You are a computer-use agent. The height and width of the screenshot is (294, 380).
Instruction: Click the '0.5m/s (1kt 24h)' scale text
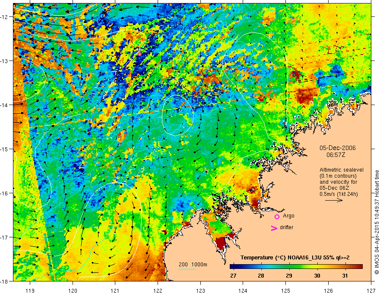(x=339, y=194)
